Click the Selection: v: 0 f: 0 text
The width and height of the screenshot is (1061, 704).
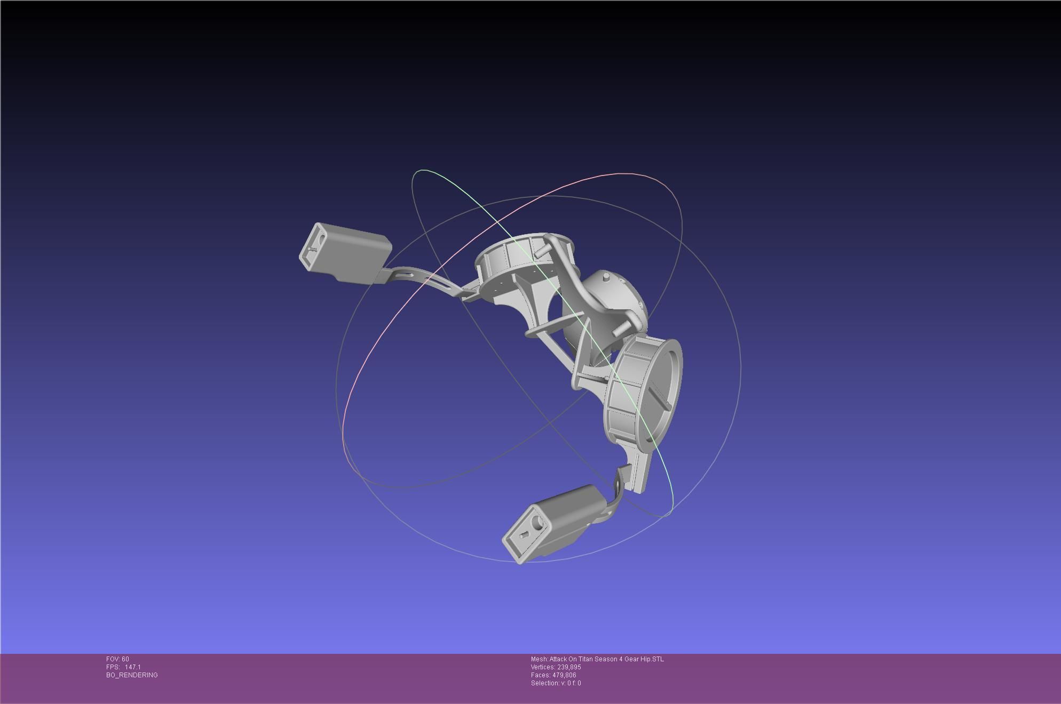(556, 683)
